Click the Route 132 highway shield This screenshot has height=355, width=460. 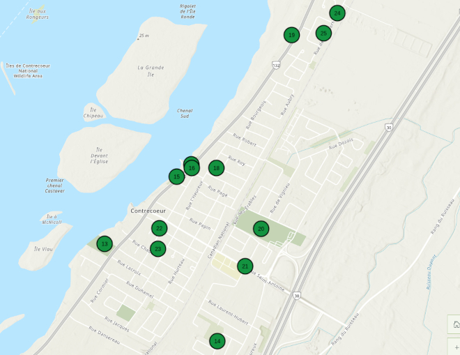276,66
